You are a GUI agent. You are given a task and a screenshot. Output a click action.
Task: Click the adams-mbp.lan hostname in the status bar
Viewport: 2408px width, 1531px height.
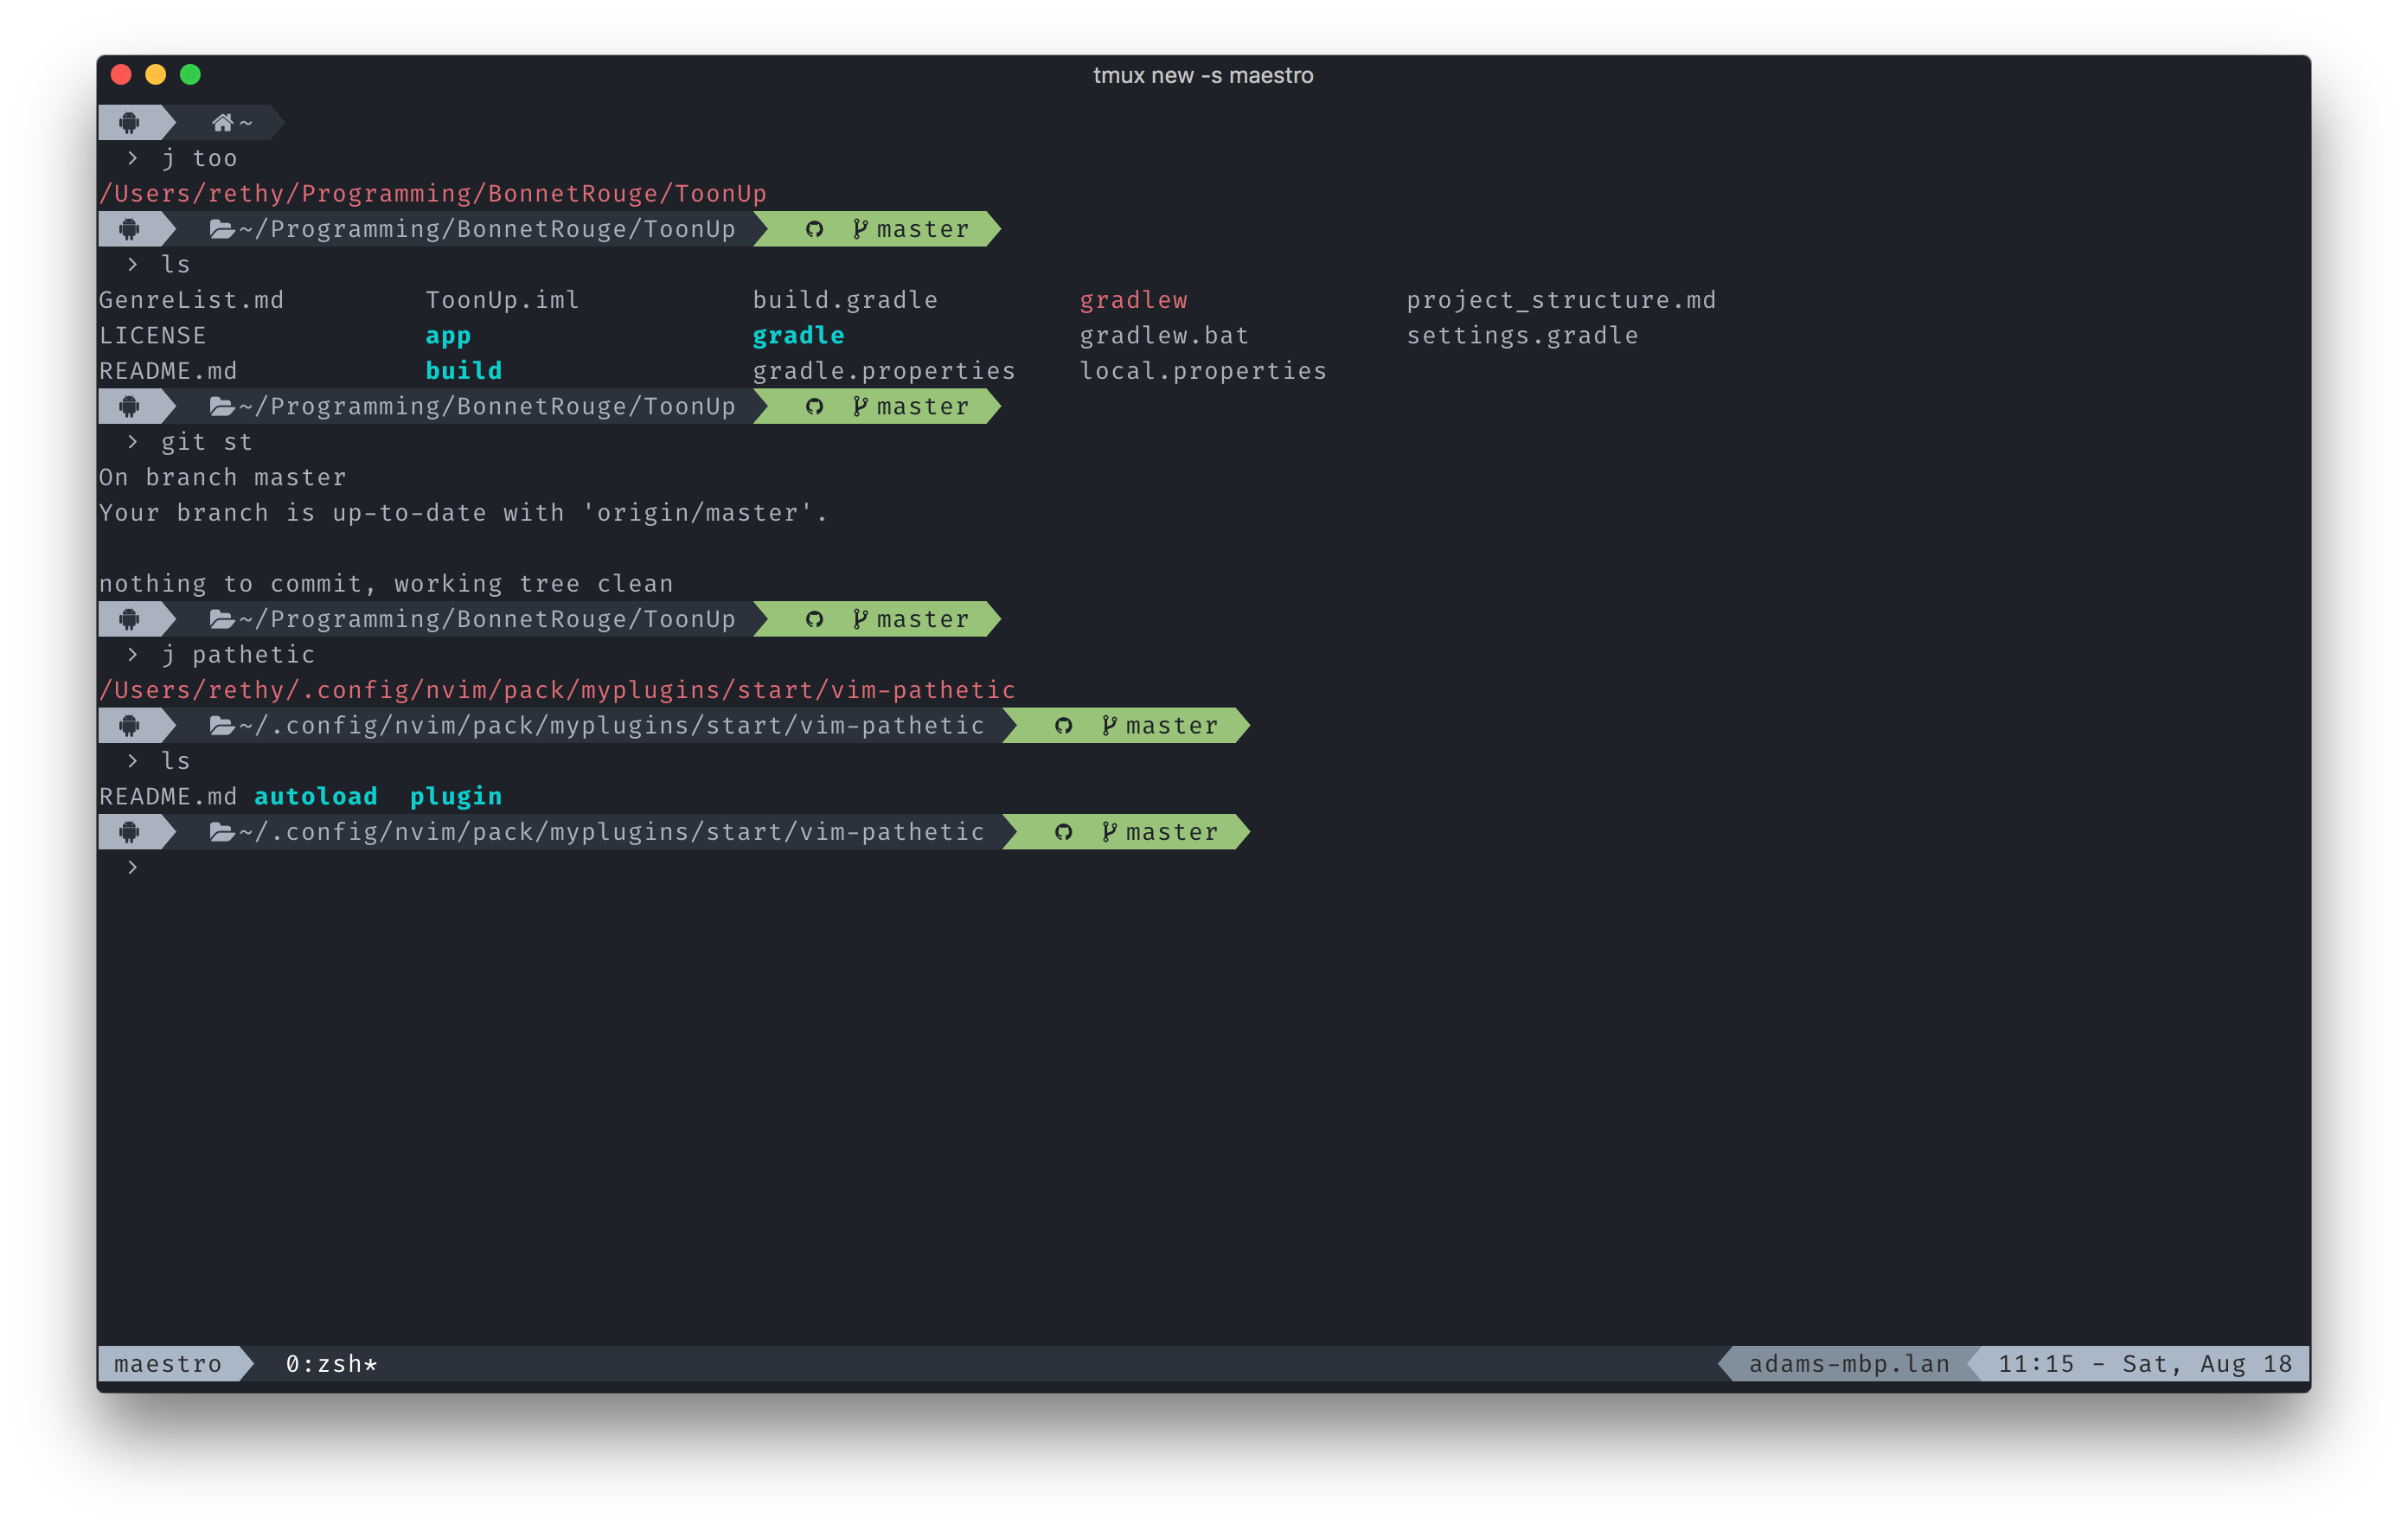[1848, 1364]
